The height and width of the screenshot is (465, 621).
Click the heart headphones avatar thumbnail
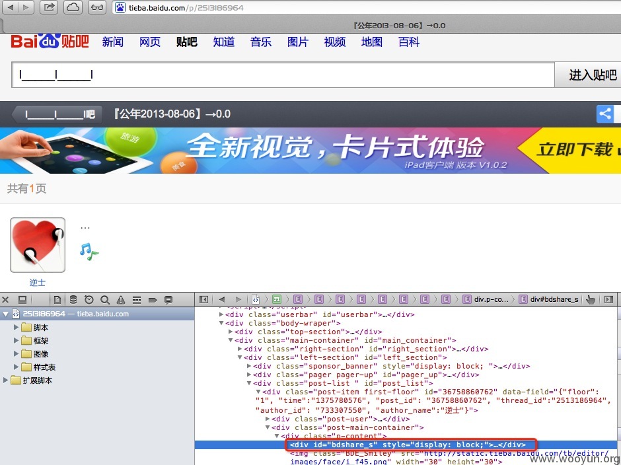(x=38, y=245)
